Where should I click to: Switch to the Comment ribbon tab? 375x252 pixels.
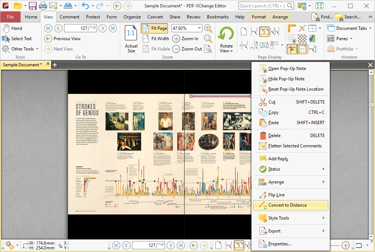click(69, 17)
